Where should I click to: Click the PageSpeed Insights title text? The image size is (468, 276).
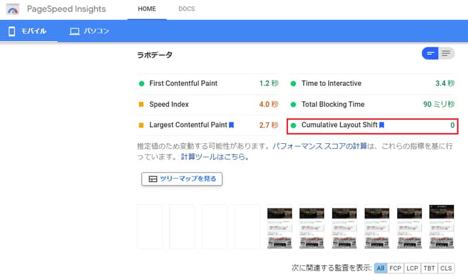tap(66, 9)
